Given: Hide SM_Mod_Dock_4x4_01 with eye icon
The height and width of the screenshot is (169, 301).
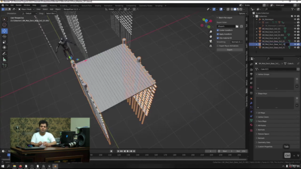Looking at the screenshot, I should [295, 32].
